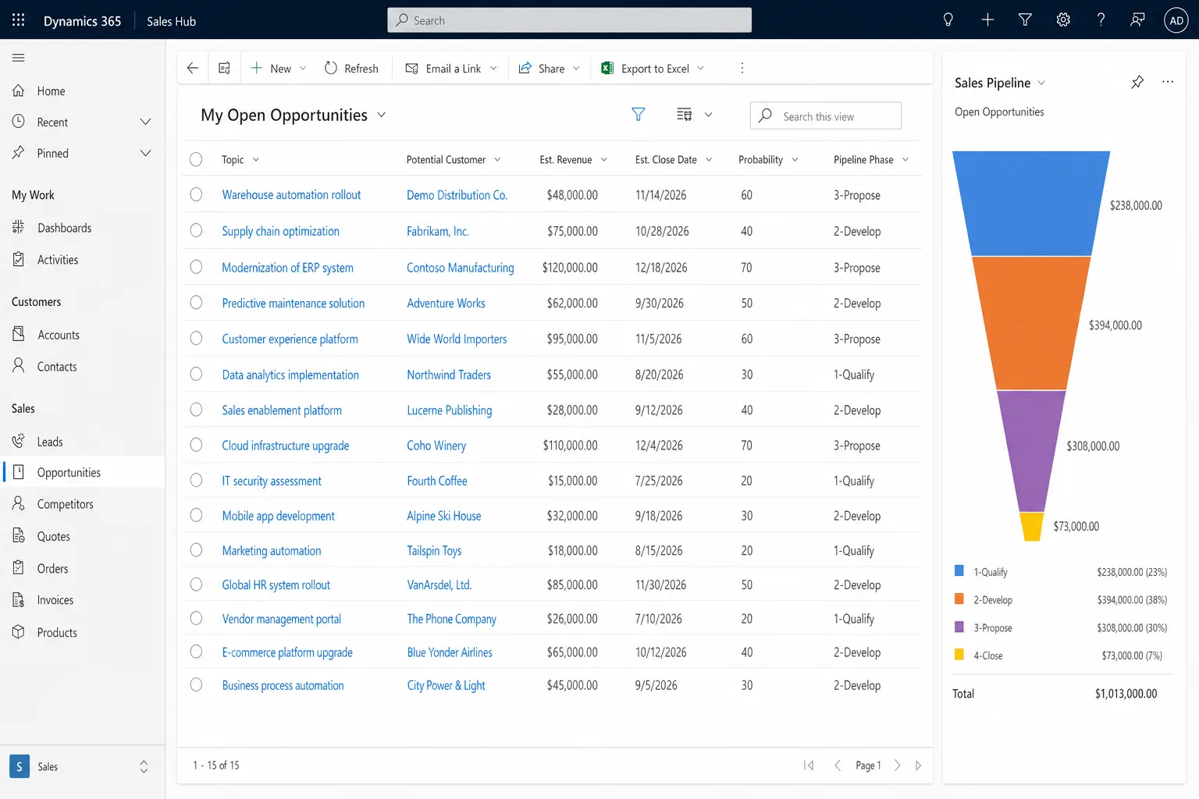Select the Business process automation row
1199x799 pixels.
196,684
